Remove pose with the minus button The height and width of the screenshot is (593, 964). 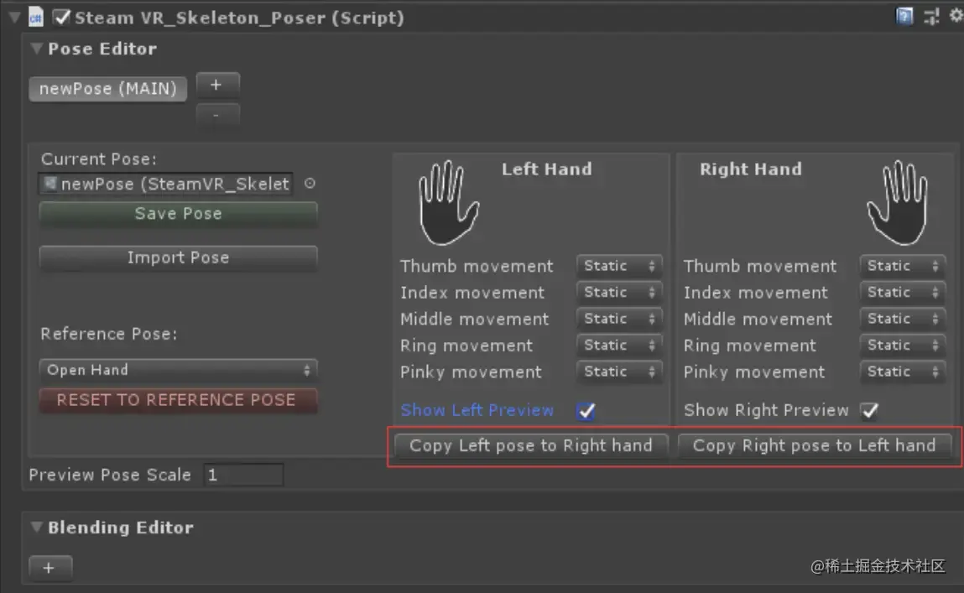pos(217,114)
